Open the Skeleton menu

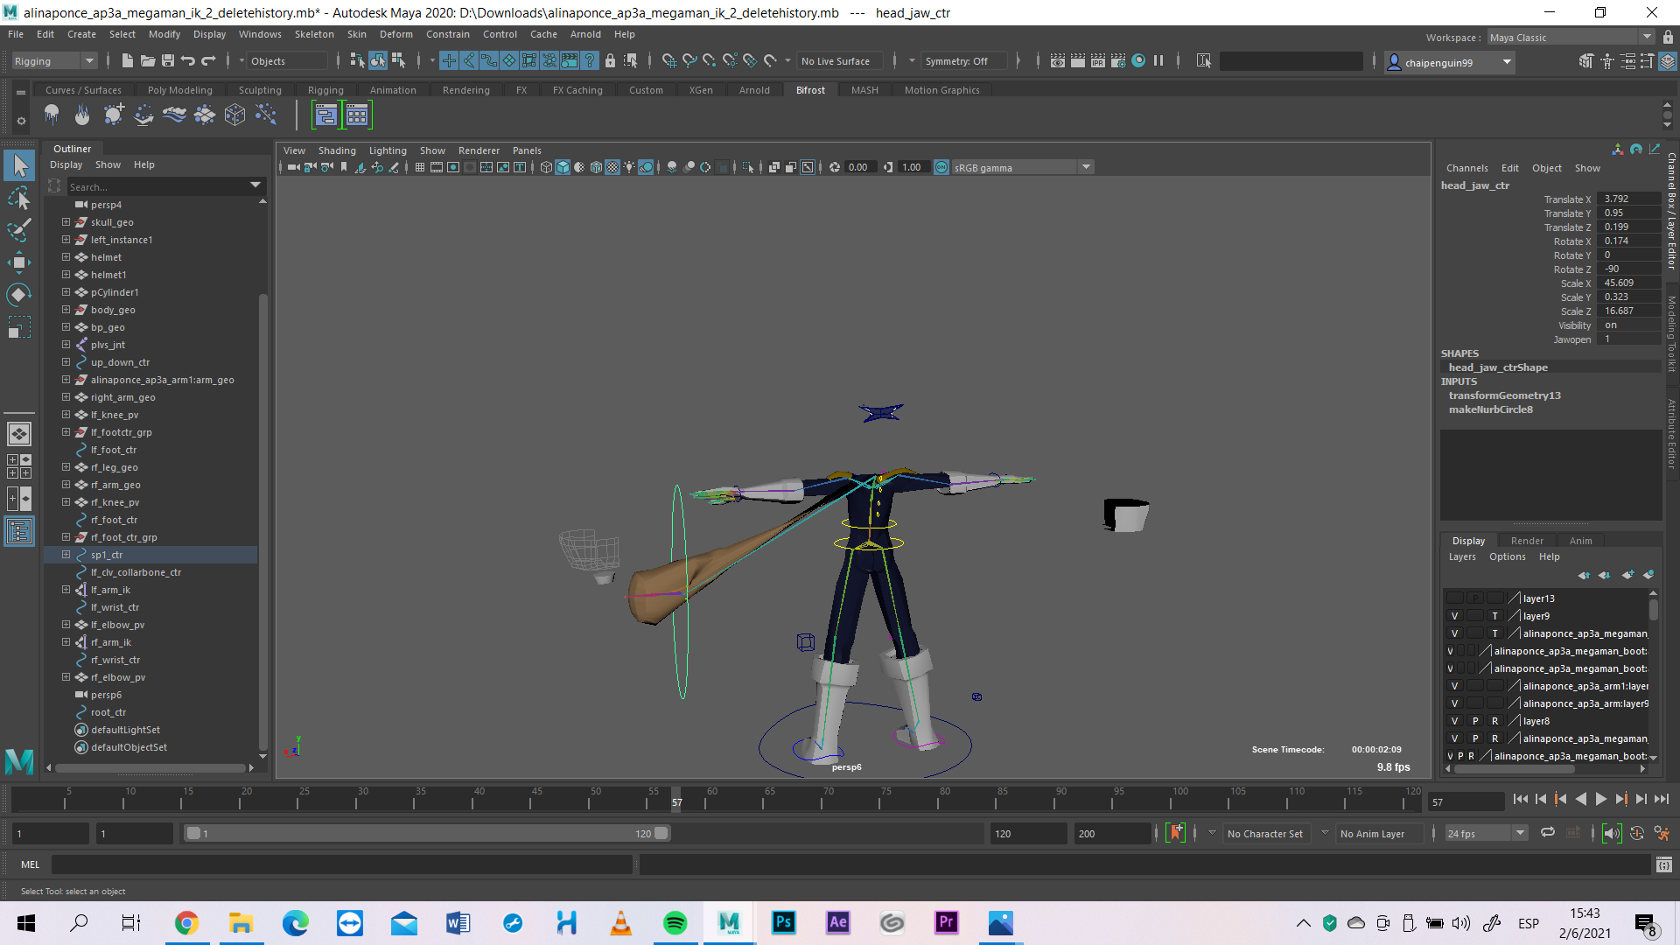[x=314, y=34]
